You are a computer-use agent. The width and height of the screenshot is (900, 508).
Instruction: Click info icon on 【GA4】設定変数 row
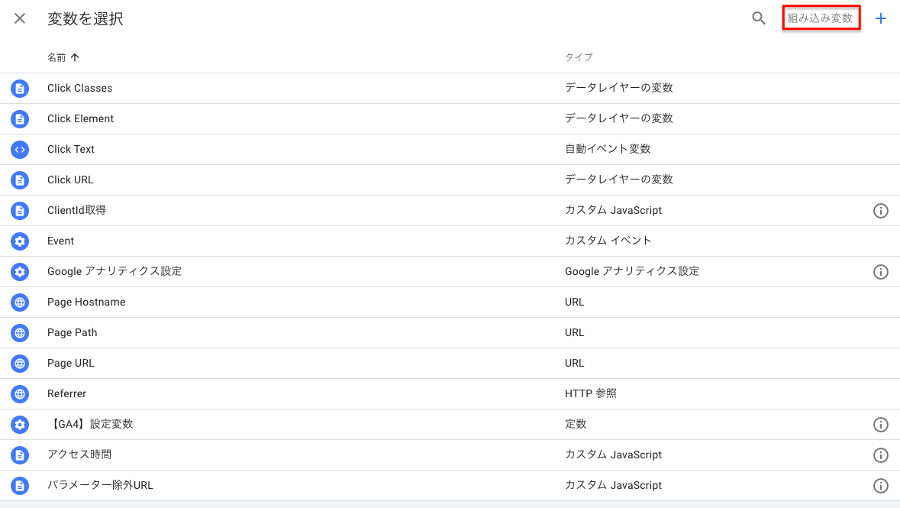pyautogui.click(x=880, y=425)
